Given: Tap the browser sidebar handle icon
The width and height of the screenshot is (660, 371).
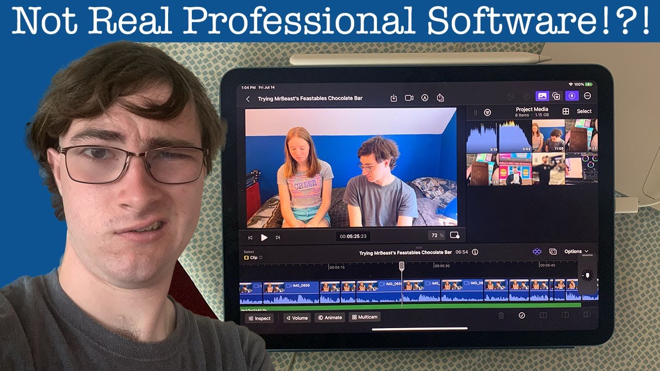Looking at the screenshot, I should 475,112.
